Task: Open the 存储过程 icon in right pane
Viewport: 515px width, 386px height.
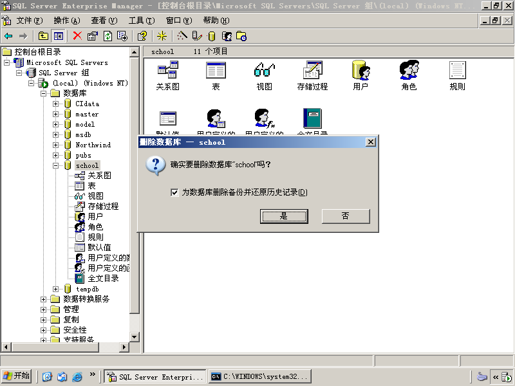Action: click(x=312, y=69)
